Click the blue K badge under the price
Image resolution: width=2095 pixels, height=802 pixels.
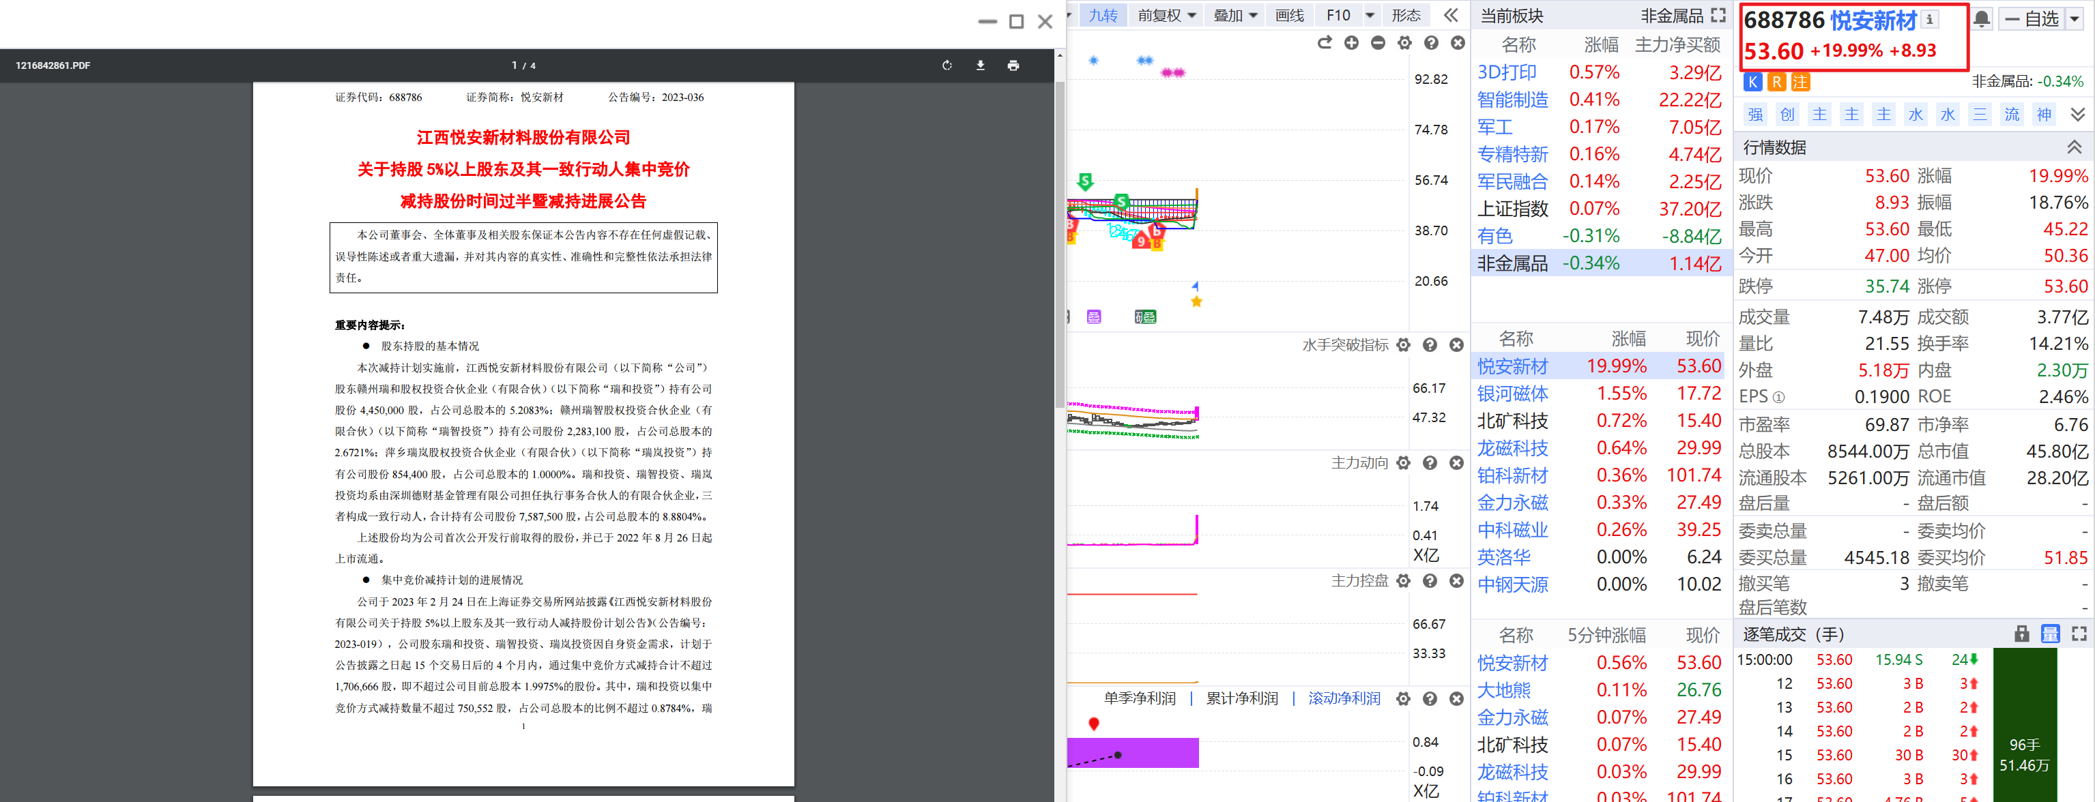1752,82
